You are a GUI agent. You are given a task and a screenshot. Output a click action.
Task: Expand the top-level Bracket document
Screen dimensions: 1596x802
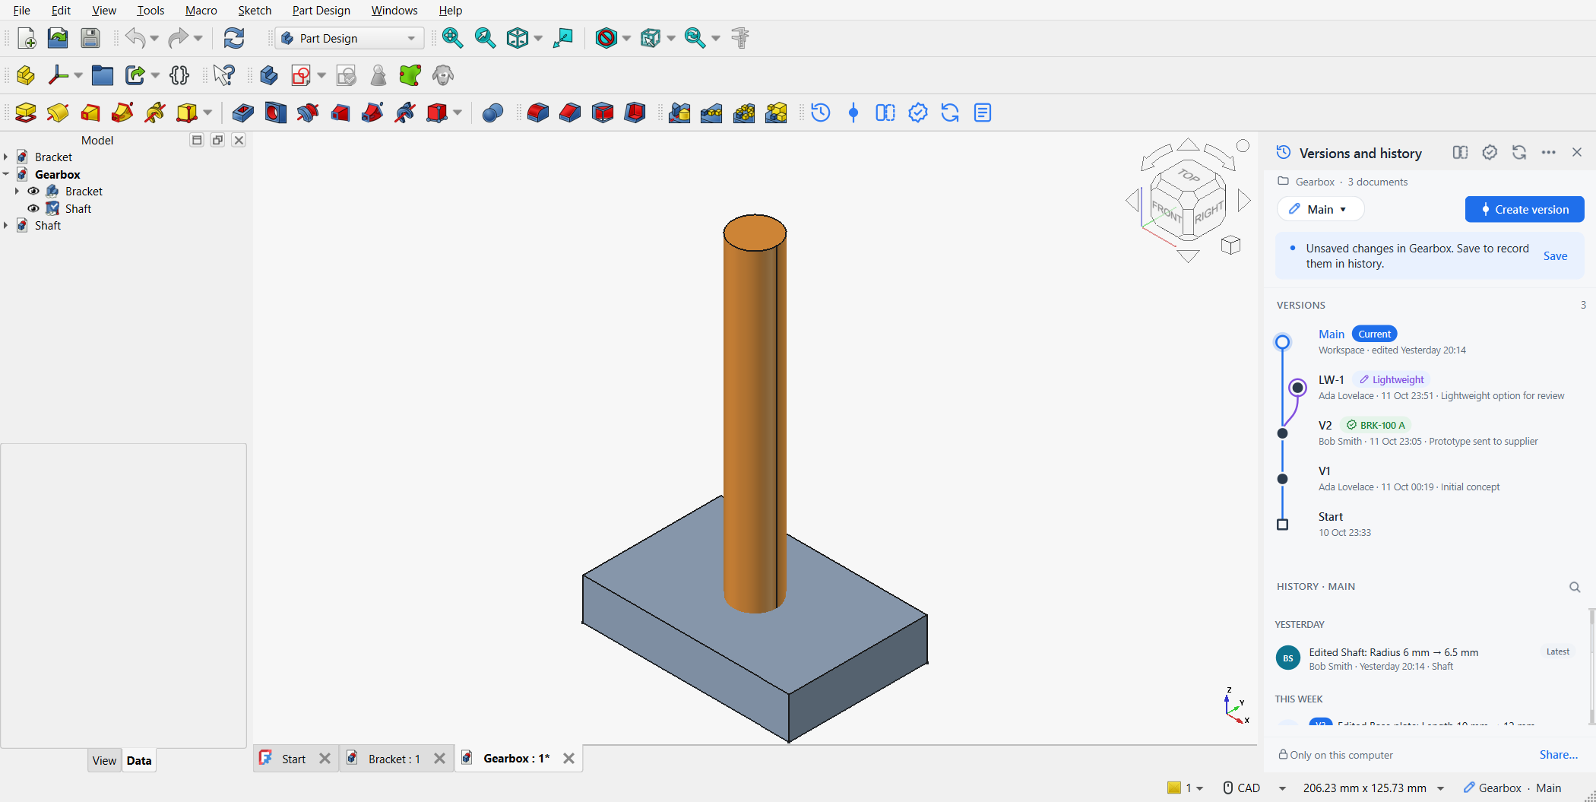pos(6,157)
